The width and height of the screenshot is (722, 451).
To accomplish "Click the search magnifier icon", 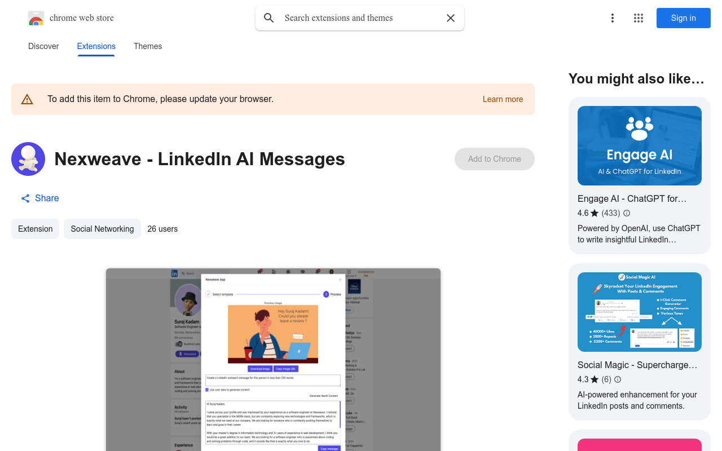I will click(x=269, y=17).
